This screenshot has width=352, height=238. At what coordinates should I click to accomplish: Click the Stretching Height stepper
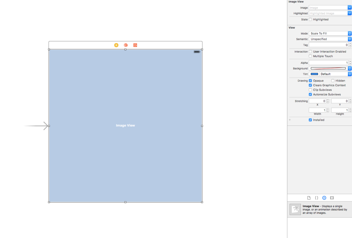350,110
